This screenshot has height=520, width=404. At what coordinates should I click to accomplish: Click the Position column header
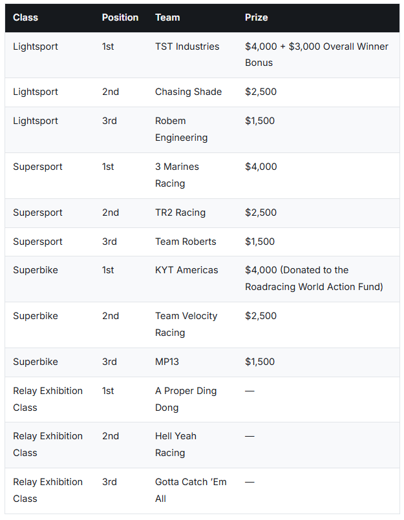(x=120, y=17)
